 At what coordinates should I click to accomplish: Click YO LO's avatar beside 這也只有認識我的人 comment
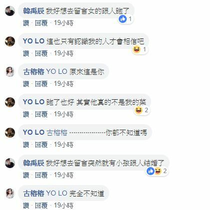(x=10, y=41)
